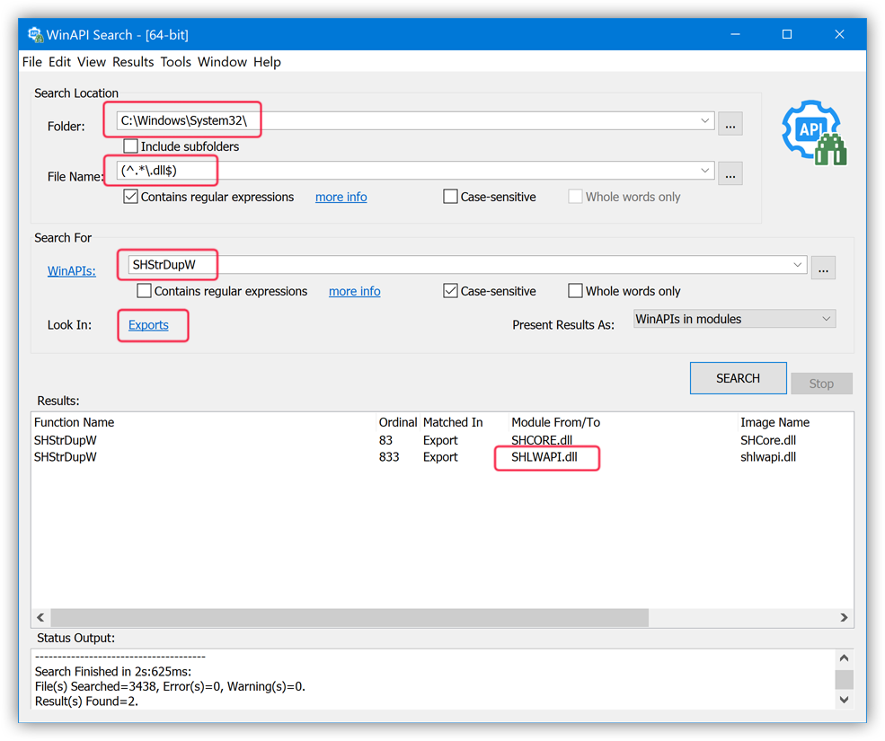Click the WinAPI Search title bar icon
The image size is (885, 741).
(x=35, y=34)
